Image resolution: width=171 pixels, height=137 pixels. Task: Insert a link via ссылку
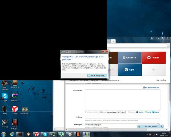click(141, 112)
